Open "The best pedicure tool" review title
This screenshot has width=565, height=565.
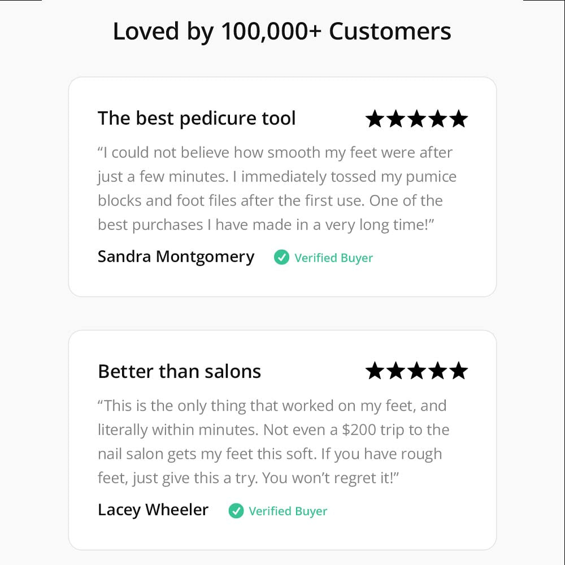(197, 119)
